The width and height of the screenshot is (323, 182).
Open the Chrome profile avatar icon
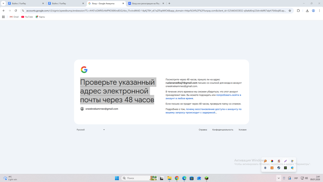coord(313,11)
